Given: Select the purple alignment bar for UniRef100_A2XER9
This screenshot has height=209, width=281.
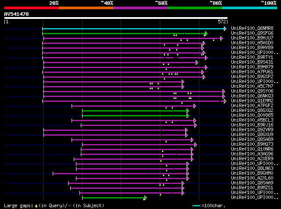Looking at the screenshot, I should tap(133, 159).
